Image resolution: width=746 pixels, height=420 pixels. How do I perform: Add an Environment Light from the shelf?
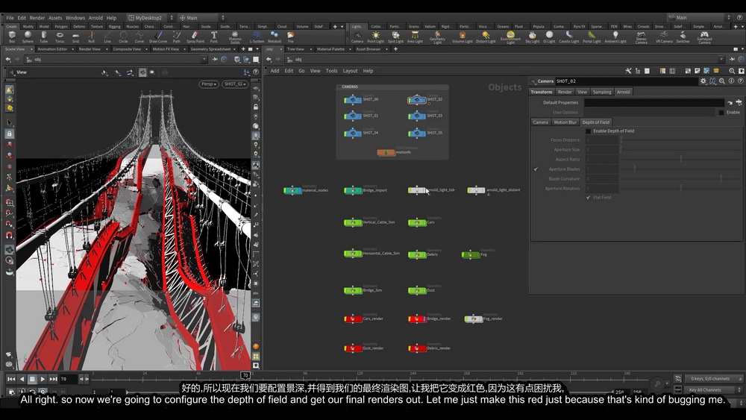(x=510, y=37)
